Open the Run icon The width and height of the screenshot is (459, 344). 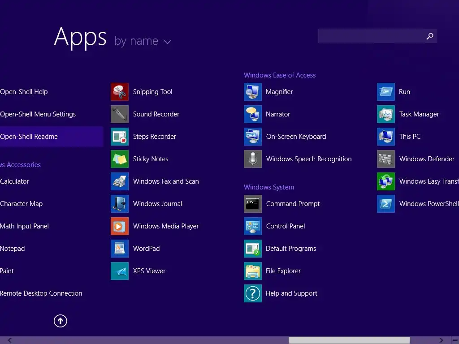(386, 92)
